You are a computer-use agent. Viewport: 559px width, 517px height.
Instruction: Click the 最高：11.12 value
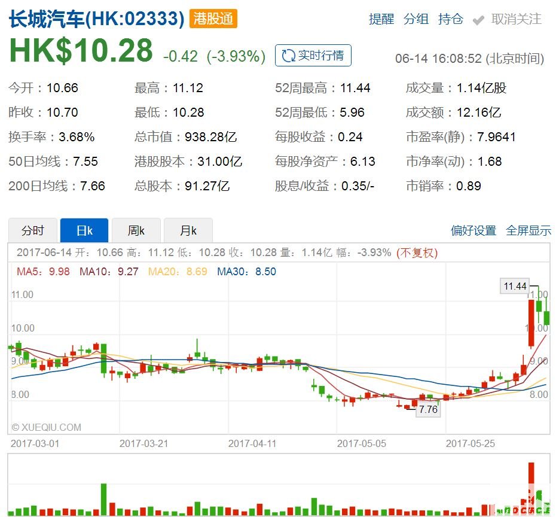[169, 88]
